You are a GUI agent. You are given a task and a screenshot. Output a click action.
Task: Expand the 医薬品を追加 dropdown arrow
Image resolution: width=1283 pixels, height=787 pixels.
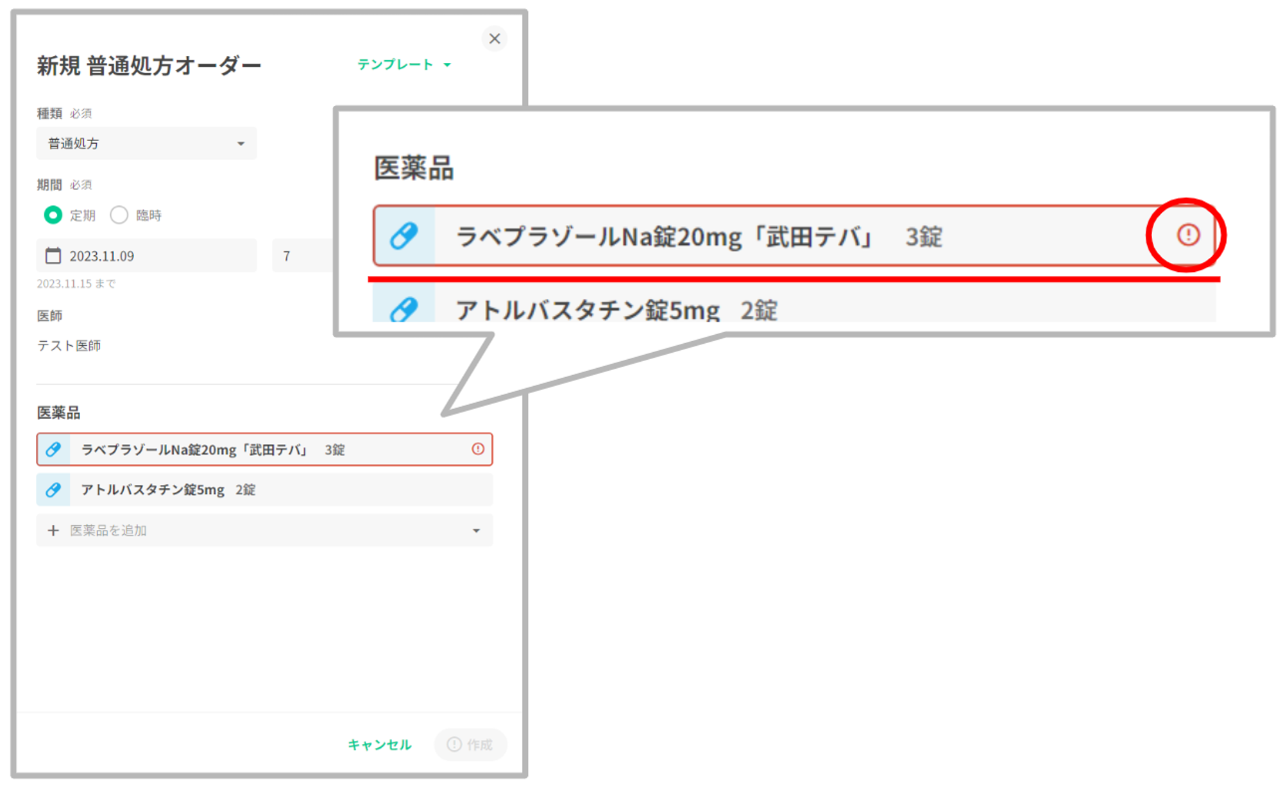476,530
